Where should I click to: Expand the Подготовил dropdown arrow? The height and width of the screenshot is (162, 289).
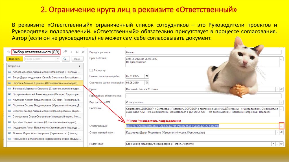click(273, 144)
